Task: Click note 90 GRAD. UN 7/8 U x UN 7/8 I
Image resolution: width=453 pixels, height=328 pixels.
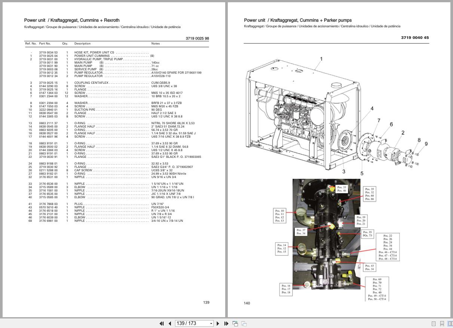Action: coord(172,197)
